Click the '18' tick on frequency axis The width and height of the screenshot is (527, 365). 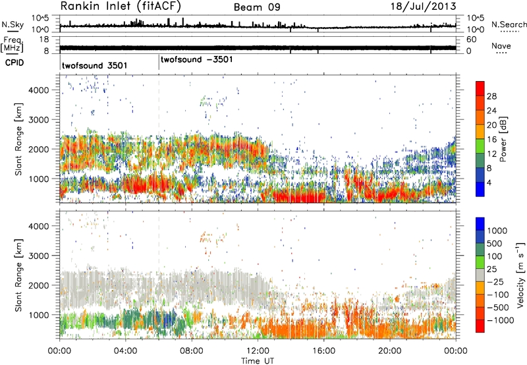pyautogui.click(x=43, y=40)
